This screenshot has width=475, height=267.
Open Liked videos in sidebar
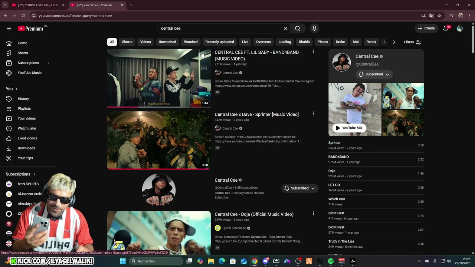pyautogui.click(x=28, y=138)
